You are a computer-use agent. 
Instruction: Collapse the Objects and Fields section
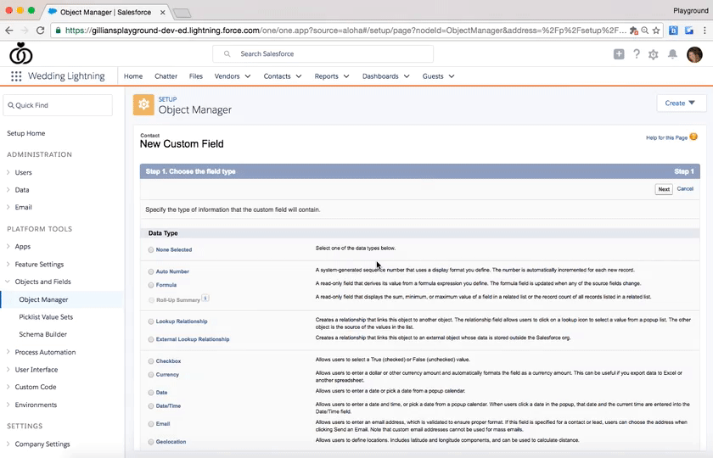click(x=8, y=282)
